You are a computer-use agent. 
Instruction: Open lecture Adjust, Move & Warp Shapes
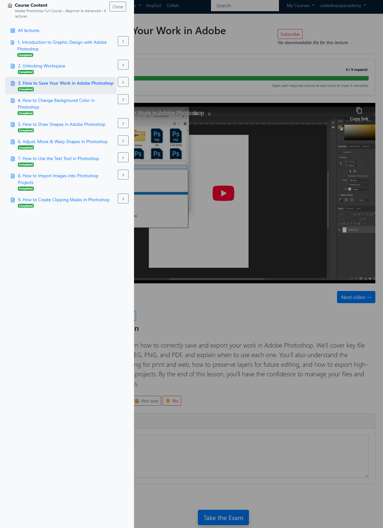63,142
